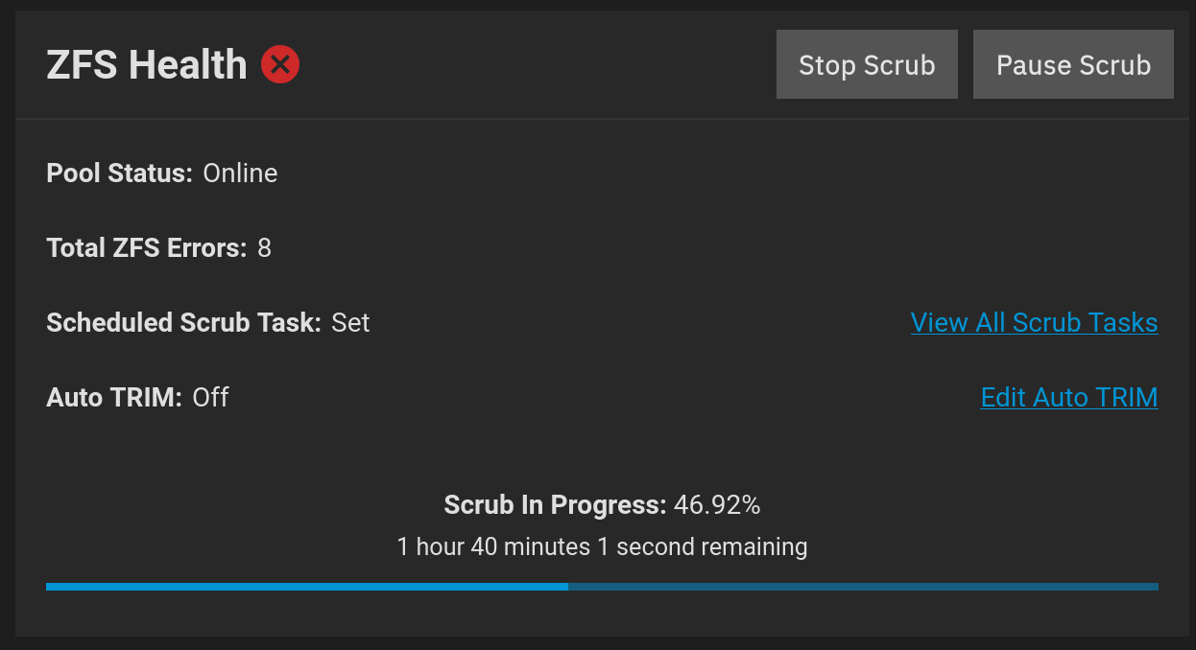This screenshot has width=1196, height=650.
Task: Select the Scheduled Scrub Task label
Action: pyautogui.click(x=183, y=322)
